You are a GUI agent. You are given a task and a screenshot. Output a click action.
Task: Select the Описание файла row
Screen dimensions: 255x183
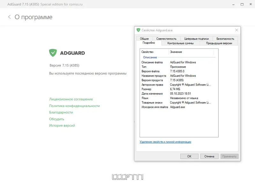click(179, 62)
